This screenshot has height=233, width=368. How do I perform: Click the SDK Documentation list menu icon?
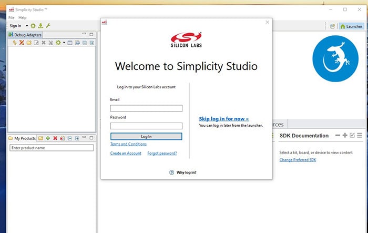click(x=360, y=136)
